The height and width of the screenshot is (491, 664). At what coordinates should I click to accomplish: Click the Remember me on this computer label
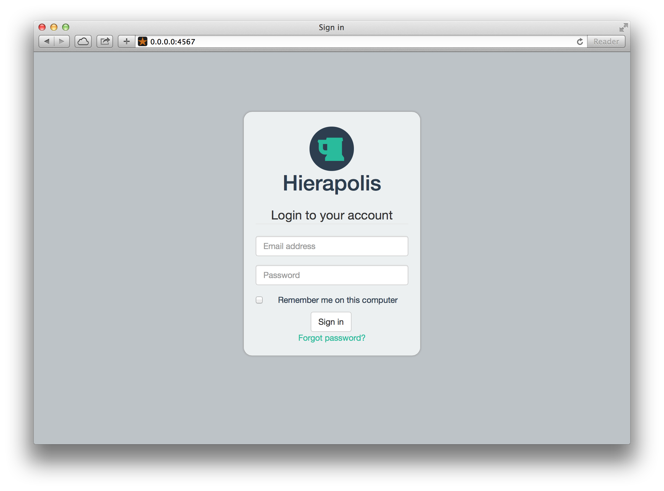338,300
